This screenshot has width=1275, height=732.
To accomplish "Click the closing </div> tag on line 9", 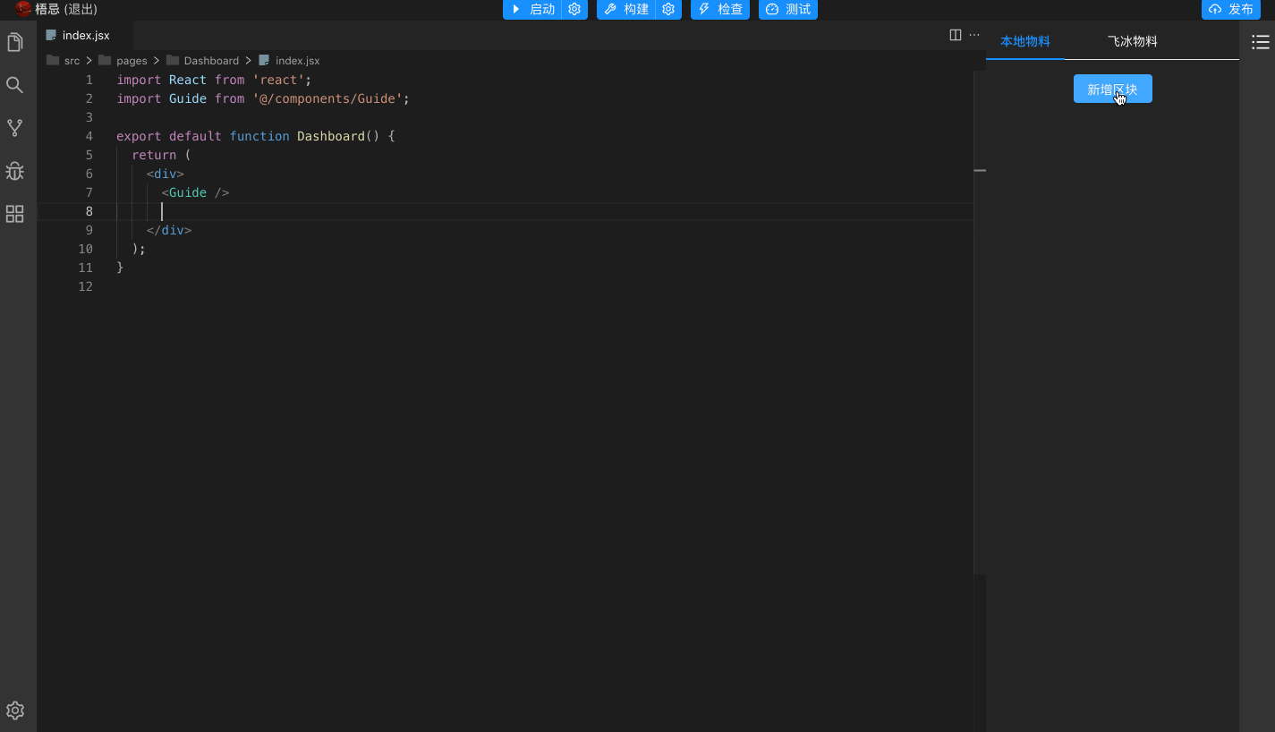I will pyautogui.click(x=169, y=230).
